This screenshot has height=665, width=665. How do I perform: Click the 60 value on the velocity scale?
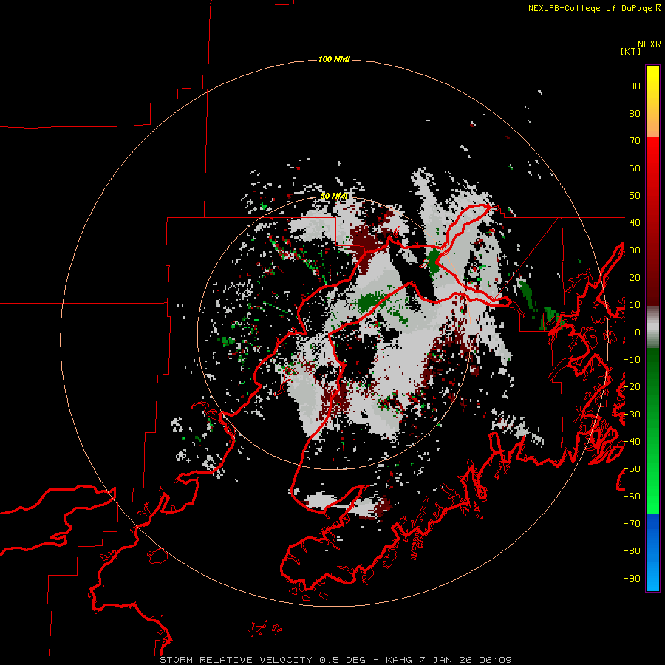(635, 168)
